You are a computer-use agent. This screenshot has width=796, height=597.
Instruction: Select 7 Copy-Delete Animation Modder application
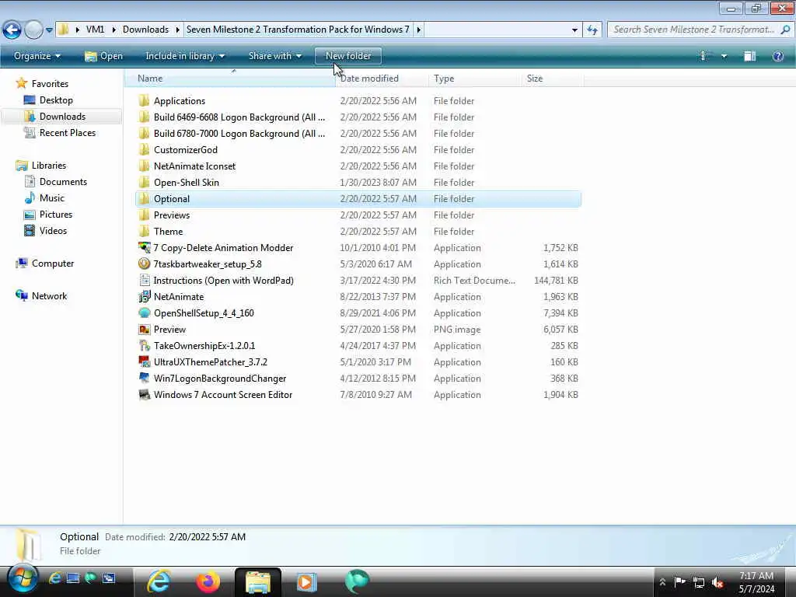[x=358, y=248]
